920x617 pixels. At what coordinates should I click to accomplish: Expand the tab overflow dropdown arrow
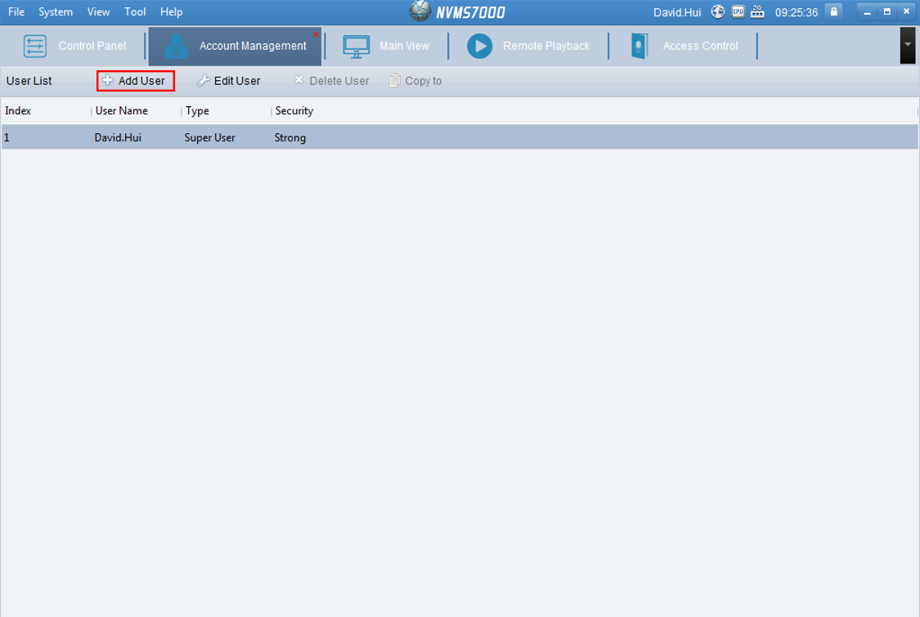(907, 45)
